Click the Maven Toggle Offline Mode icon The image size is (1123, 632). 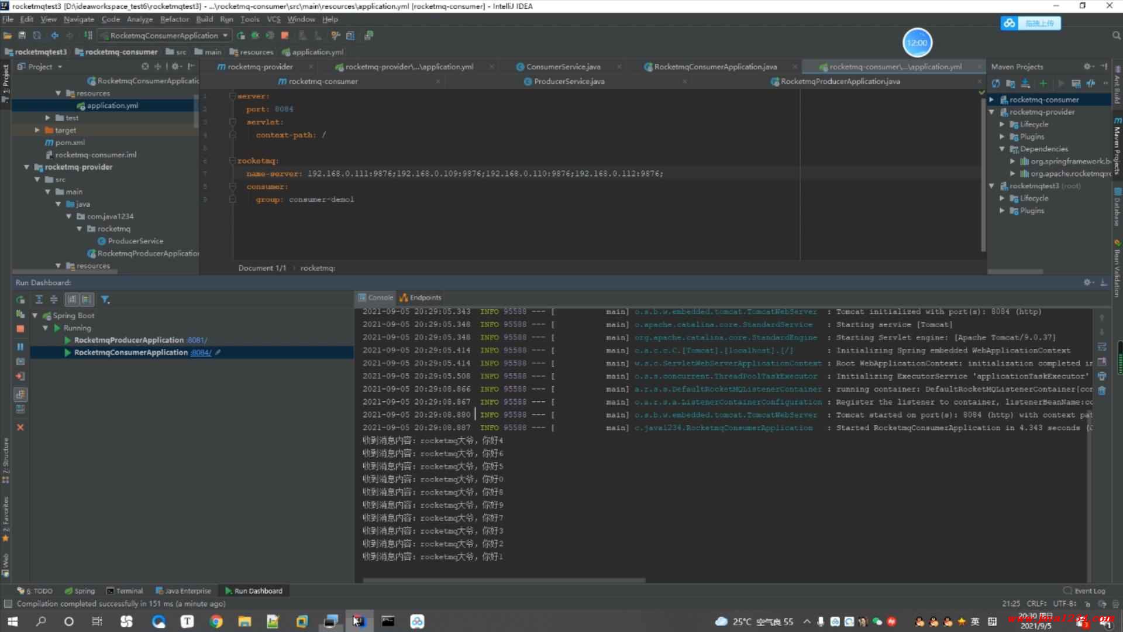click(x=1090, y=84)
